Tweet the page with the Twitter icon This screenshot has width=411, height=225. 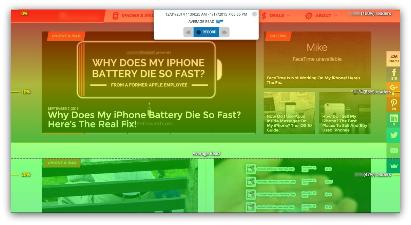(x=394, y=135)
